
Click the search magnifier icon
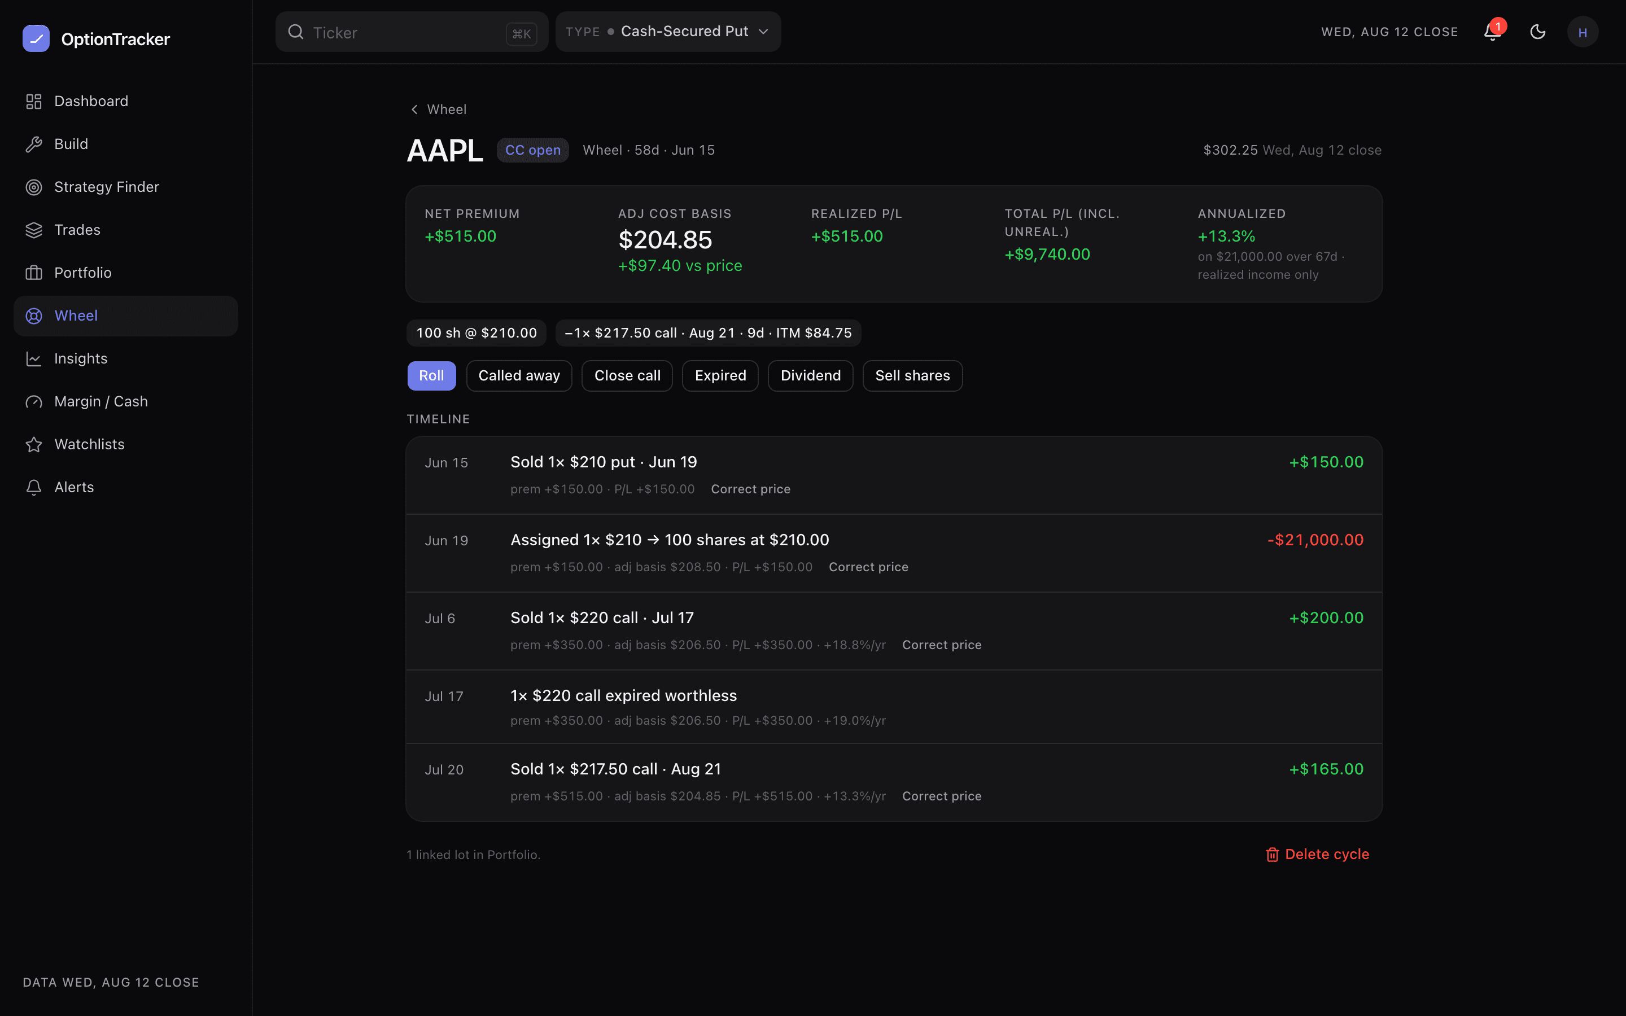(296, 32)
